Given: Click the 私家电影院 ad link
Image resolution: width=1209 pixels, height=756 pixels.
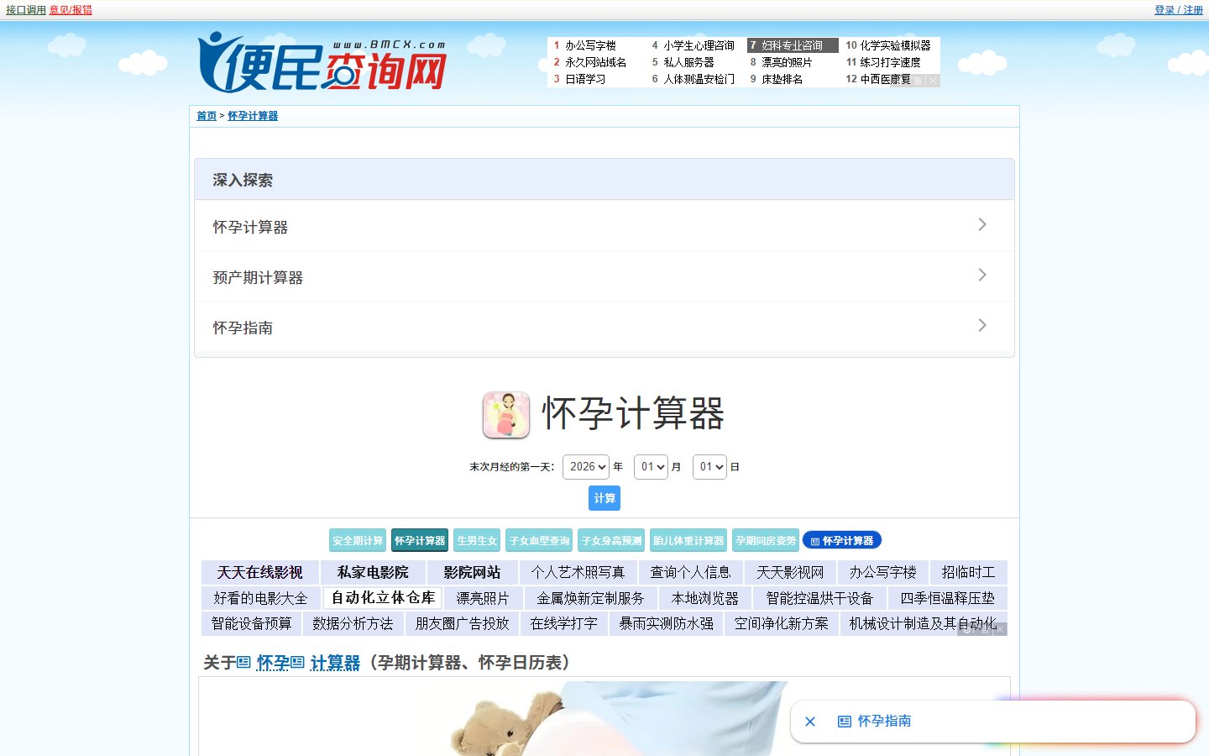Looking at the screenshot, I should pyautogui.click(x=373, y=573).
